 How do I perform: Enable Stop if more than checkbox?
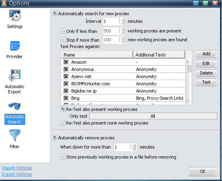click(63, 40)
